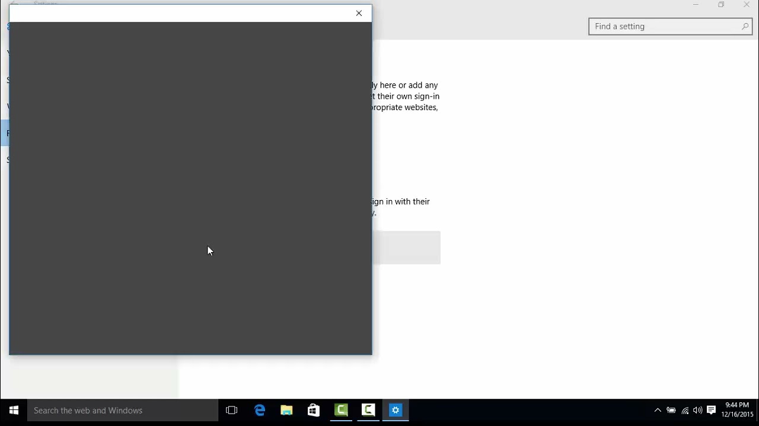
Task: Switch to the white Camtasia recorder taskbar app
Action: (368, 410)
